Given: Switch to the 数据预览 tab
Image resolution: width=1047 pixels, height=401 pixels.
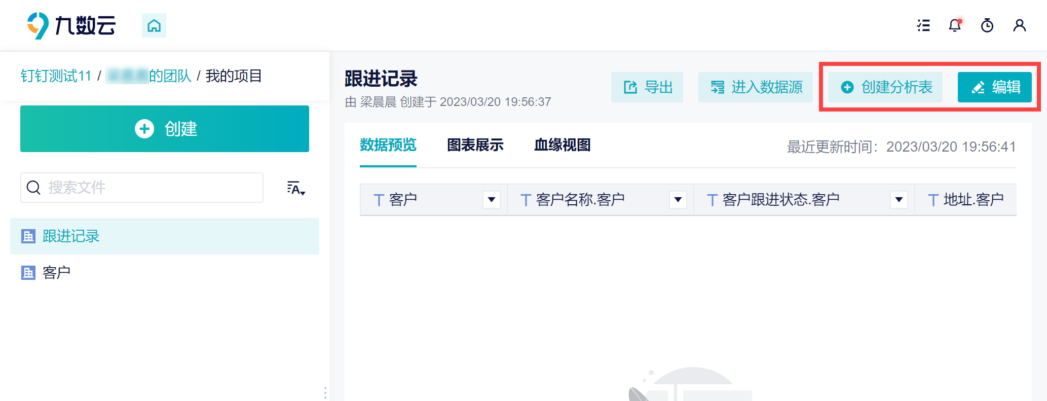Looking at the screenshot, I should 388,145.
